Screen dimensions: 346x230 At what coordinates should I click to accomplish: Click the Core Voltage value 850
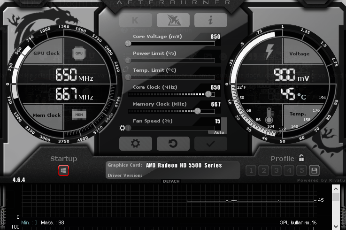click(215, 37)
